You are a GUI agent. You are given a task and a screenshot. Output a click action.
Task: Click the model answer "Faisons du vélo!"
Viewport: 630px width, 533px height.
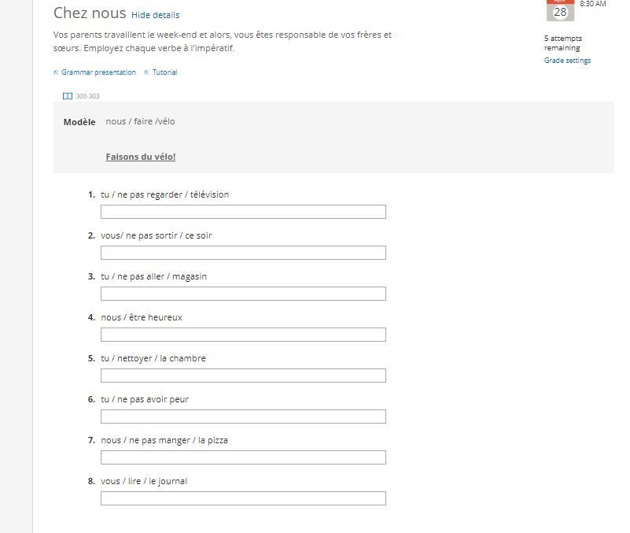click(x=141, y=157)
